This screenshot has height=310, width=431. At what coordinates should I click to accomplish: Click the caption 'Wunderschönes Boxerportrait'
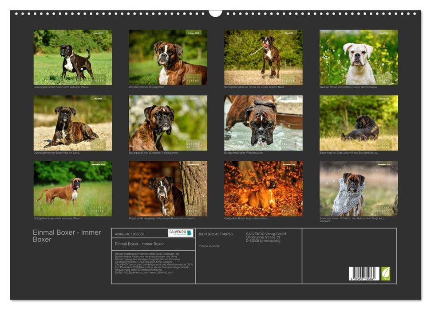pos(146,87)
